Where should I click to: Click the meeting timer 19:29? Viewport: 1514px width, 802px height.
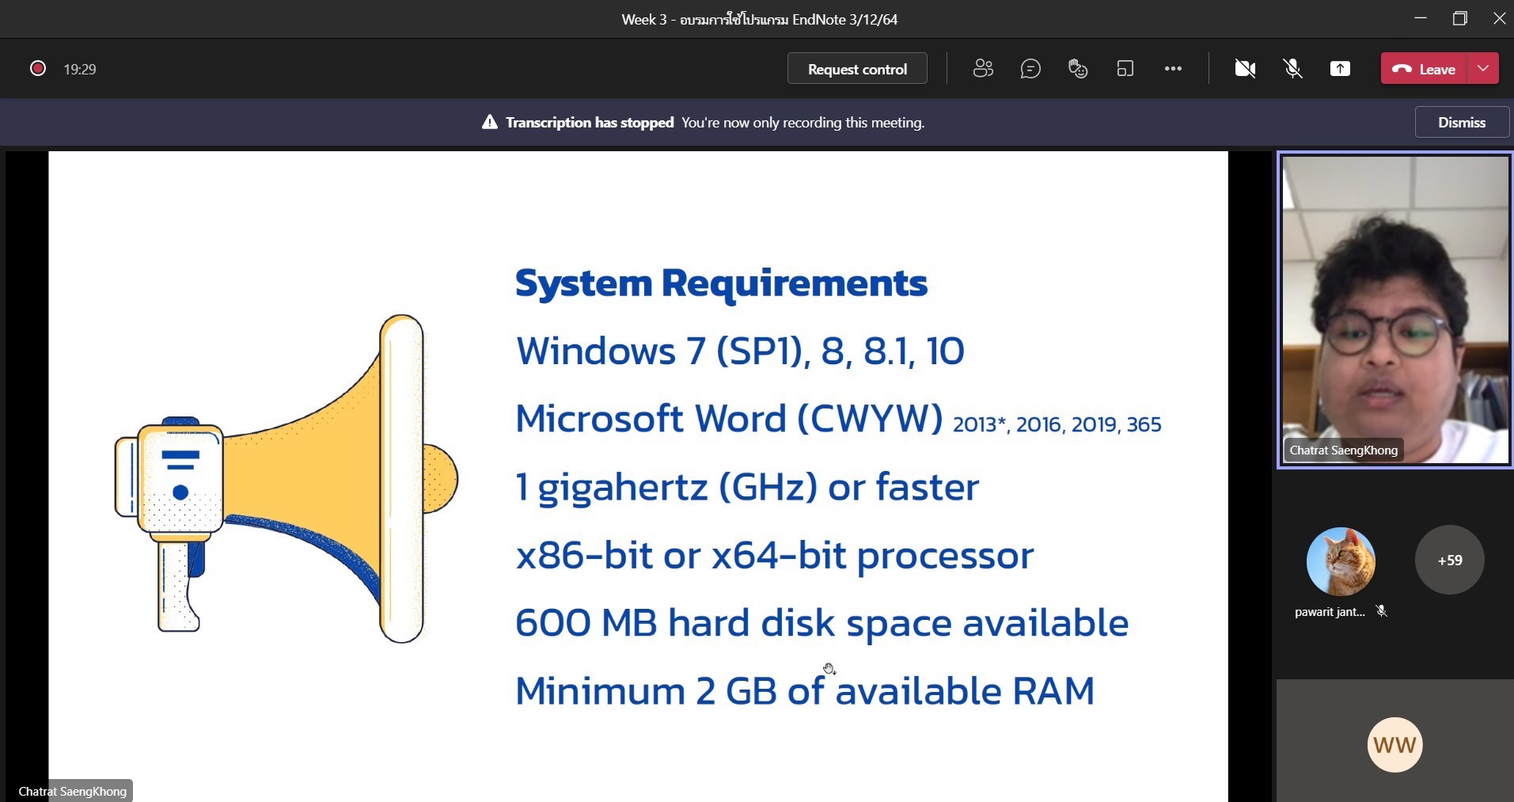click(80, 69)
